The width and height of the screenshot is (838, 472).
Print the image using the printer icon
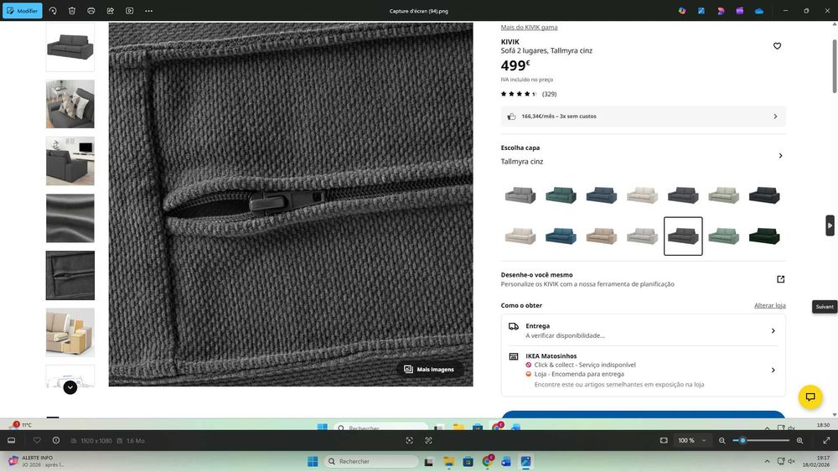[91, 11]
